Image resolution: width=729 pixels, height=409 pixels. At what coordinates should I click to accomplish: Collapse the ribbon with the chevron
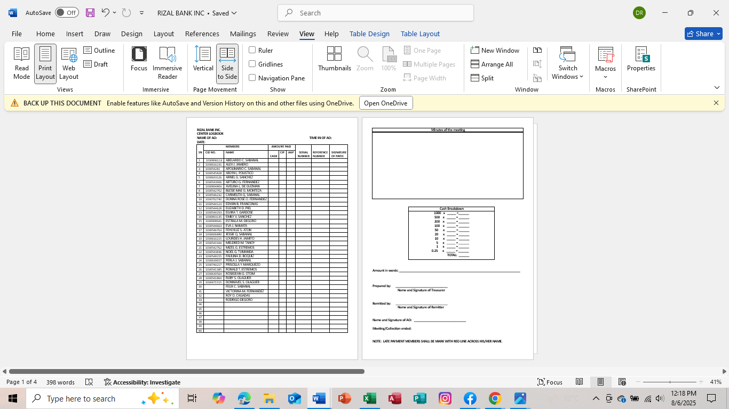[x=717, y=87]
